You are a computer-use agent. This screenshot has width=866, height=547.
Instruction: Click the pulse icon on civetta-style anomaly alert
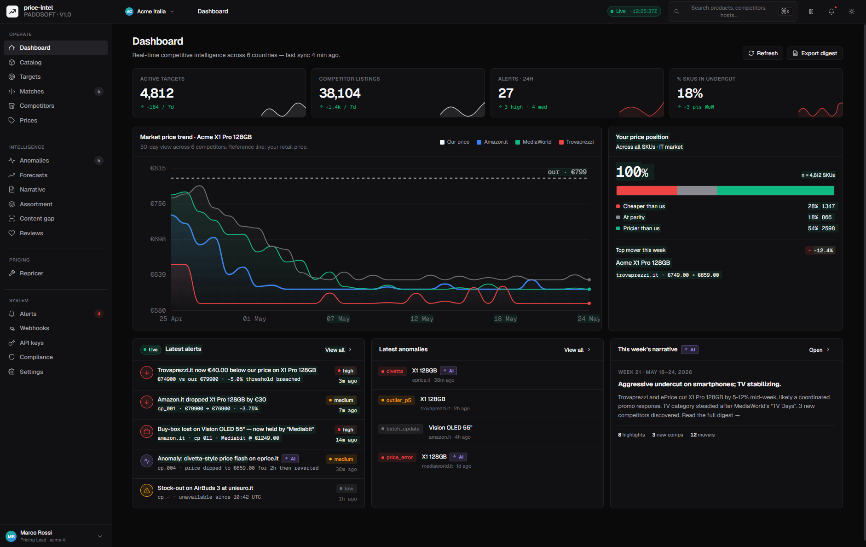point(147,461)
